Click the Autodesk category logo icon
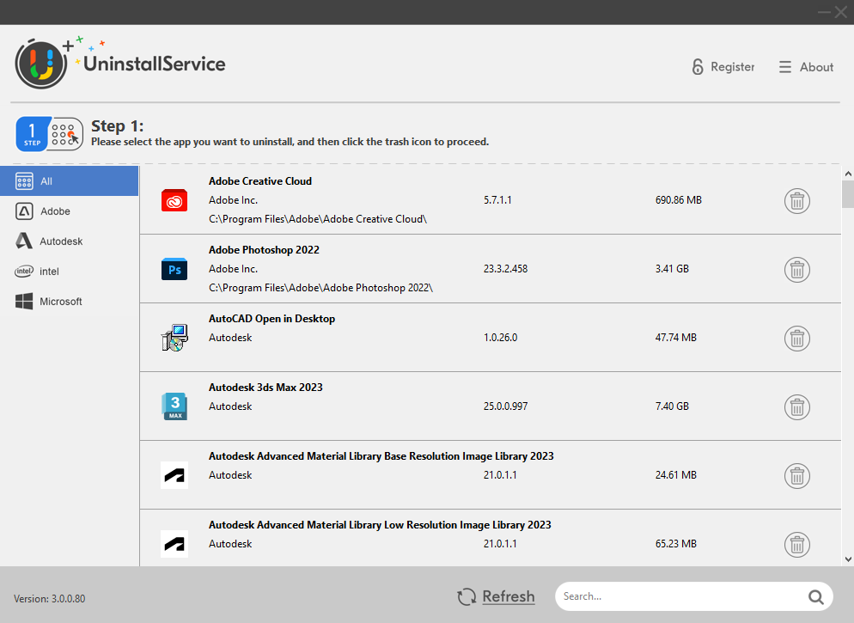The image size is (854, 623). (24, 241)
